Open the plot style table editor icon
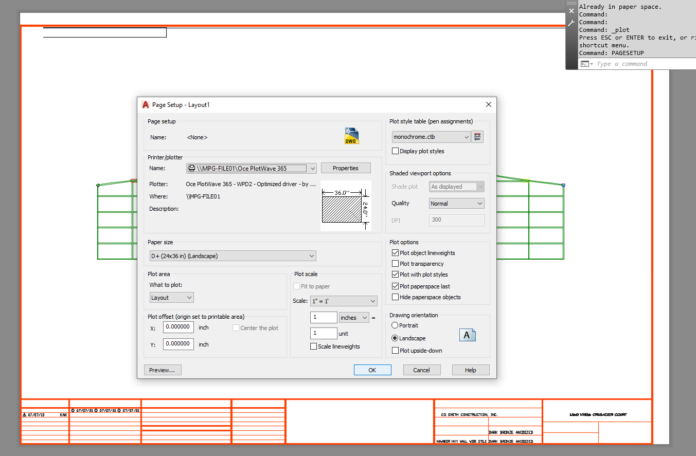 (477, 137)
